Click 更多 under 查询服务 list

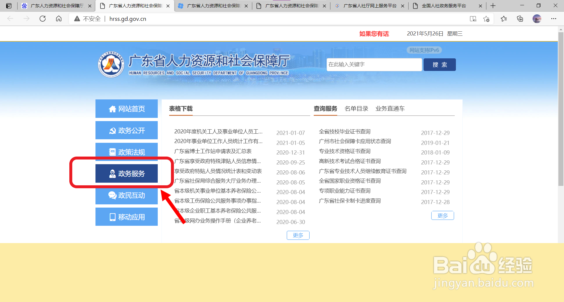pos(443,216)
